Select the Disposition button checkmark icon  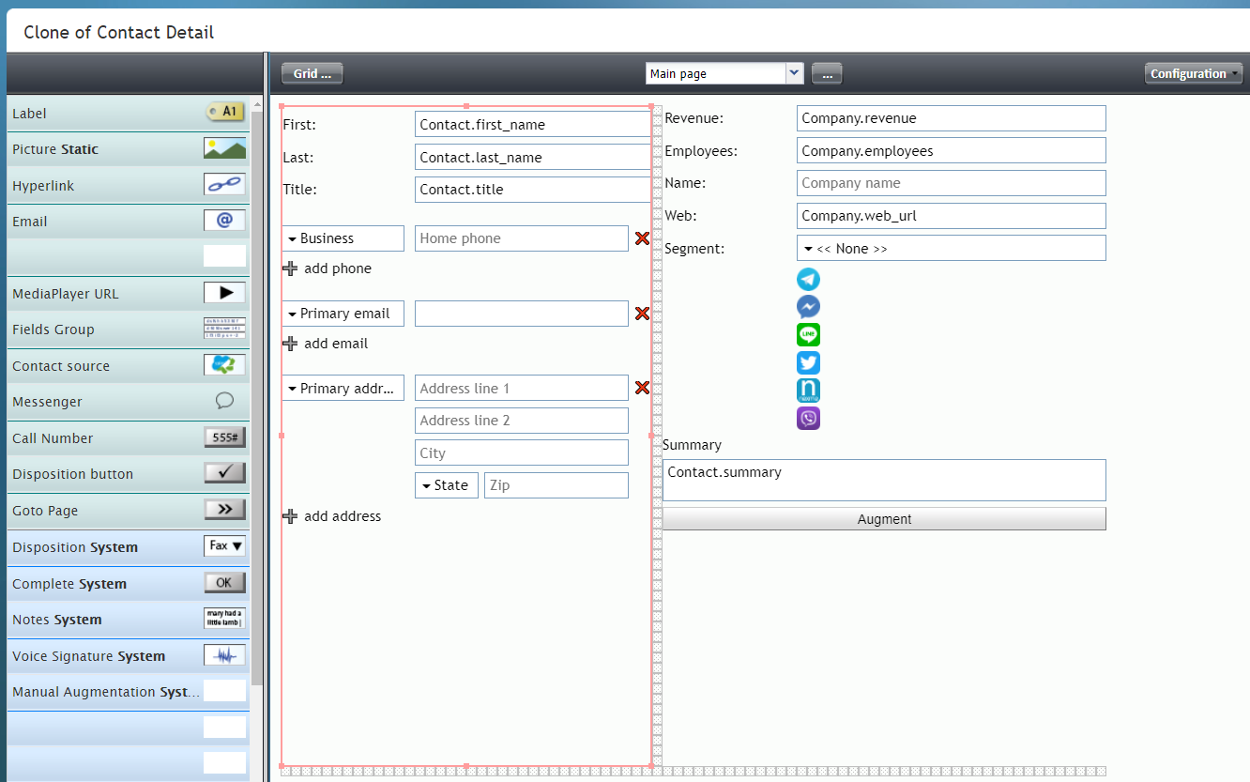[225, 473]
